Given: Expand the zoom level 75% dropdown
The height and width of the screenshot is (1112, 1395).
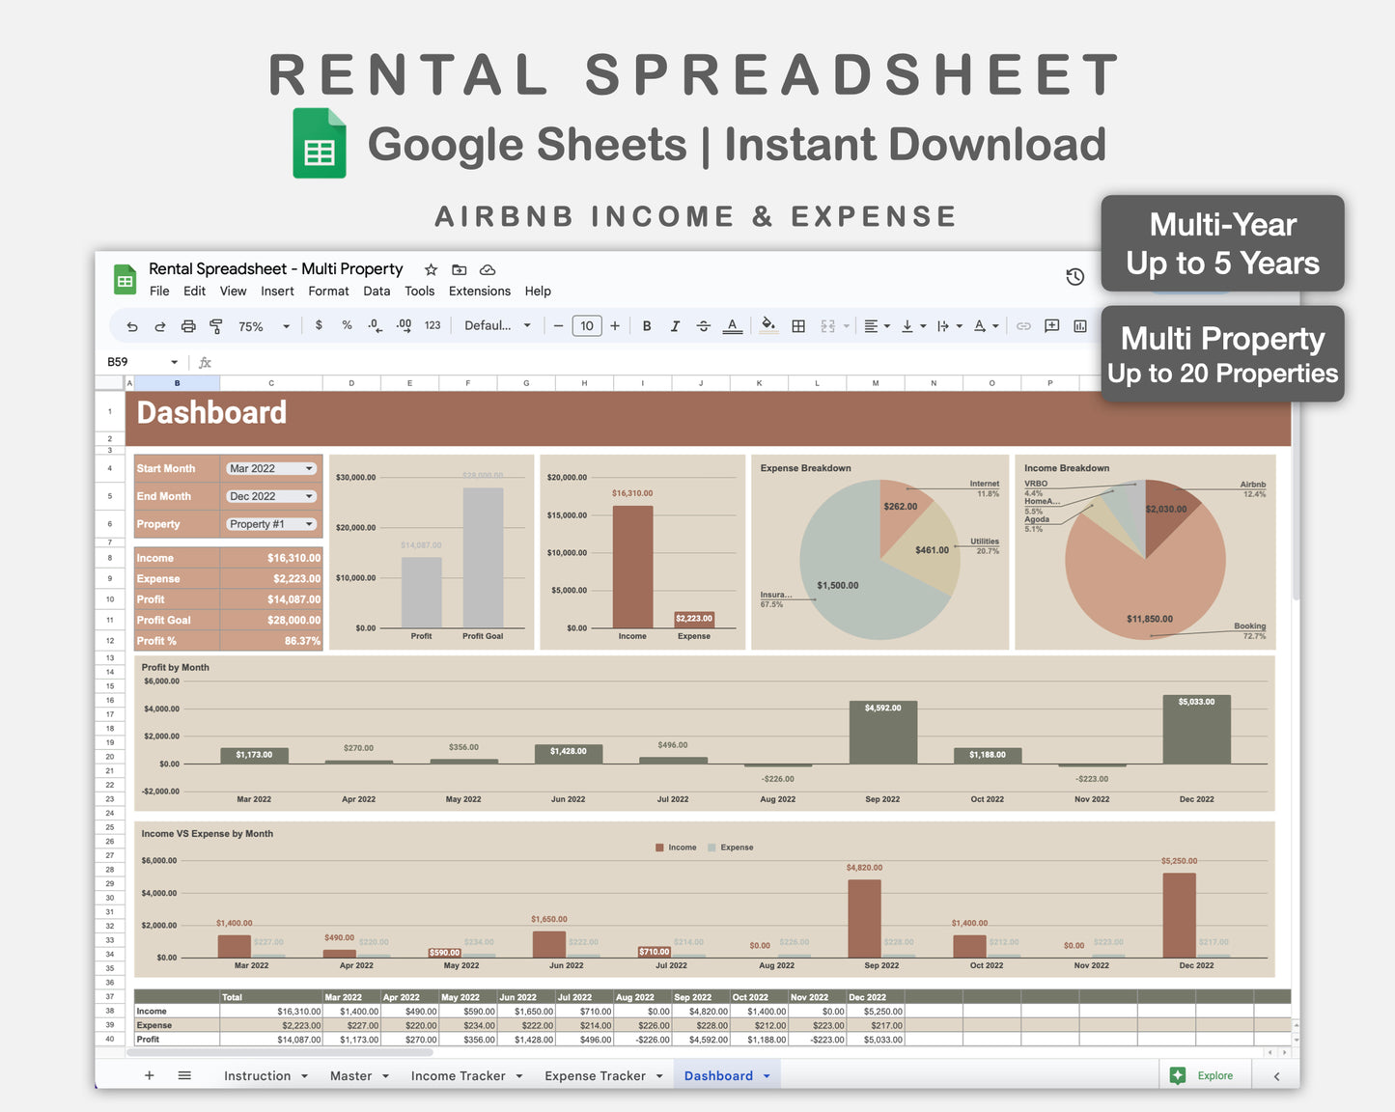Looking at the screenshot, I should point(261,325).
